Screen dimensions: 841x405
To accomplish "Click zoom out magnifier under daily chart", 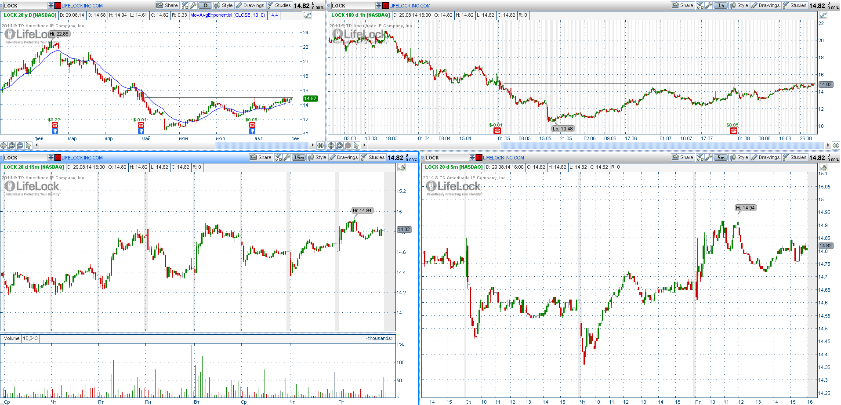I will pos(20,145).
